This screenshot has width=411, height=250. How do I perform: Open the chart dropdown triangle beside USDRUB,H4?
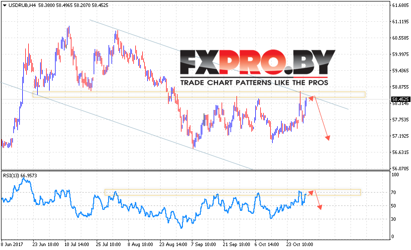[4, 5]
